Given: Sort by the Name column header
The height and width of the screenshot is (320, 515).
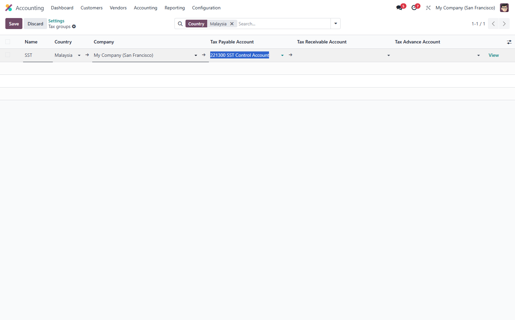Looking at the screenshot, I should click(x=31, y=42).
